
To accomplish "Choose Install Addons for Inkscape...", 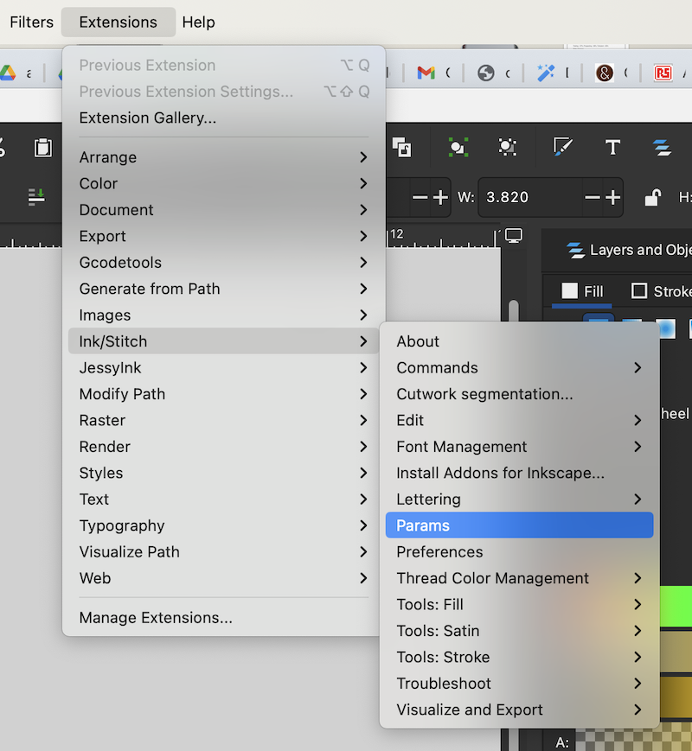I will pos(519,474).
